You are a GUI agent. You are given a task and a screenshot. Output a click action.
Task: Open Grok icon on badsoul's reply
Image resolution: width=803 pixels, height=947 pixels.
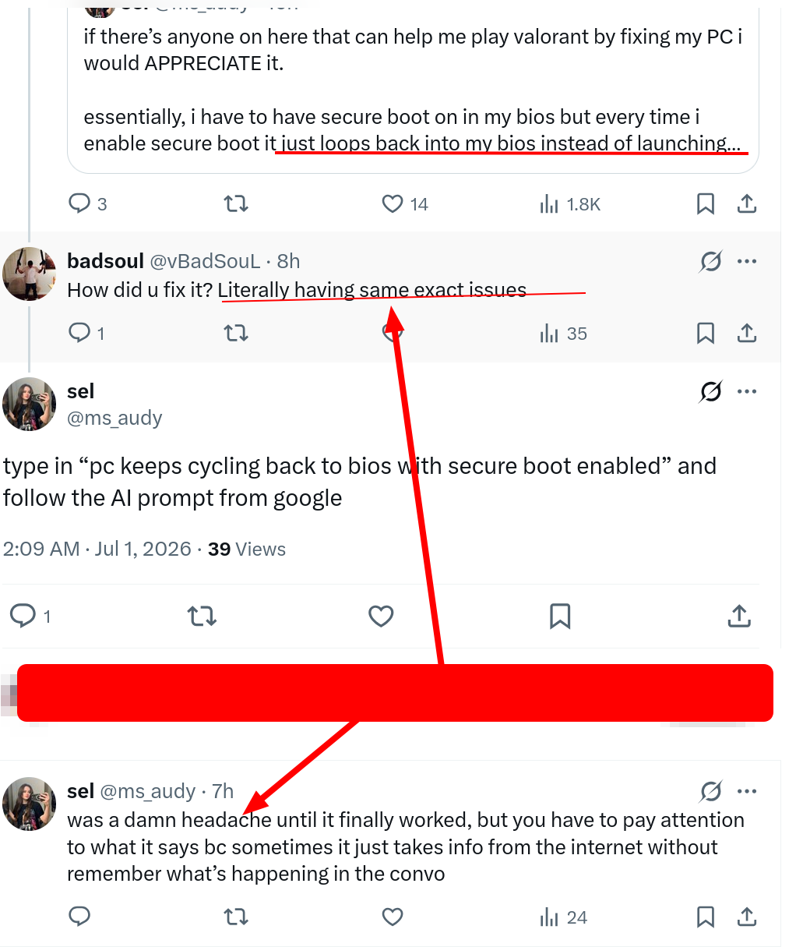[710, 261]
